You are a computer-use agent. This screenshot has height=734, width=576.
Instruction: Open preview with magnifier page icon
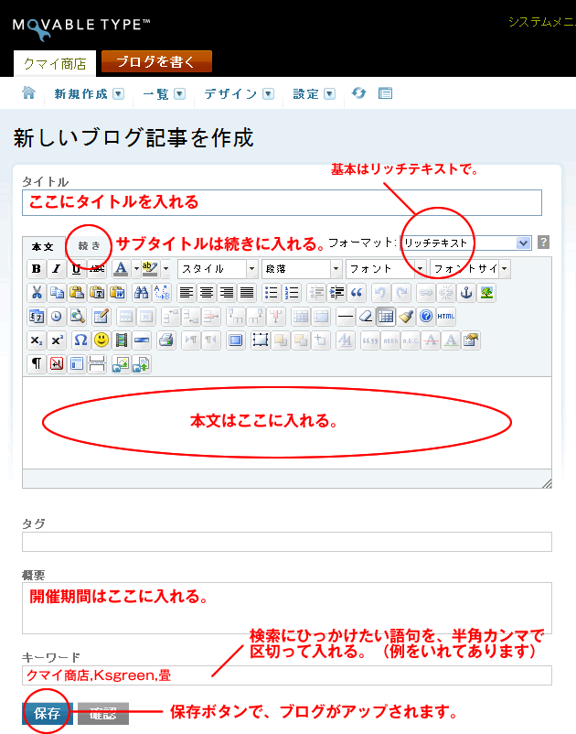coord(77,317)
